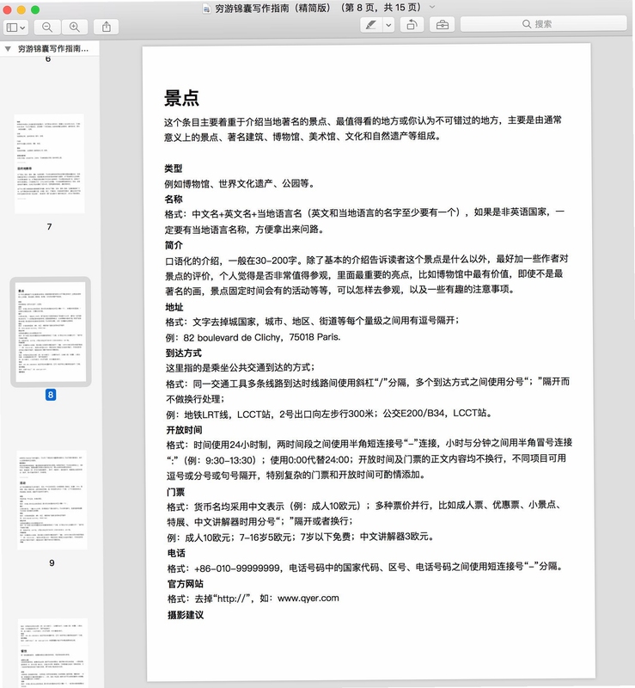The image size is (635, 688).
Task: Select the highlight pen tool
Action: [x=371, y=25]
